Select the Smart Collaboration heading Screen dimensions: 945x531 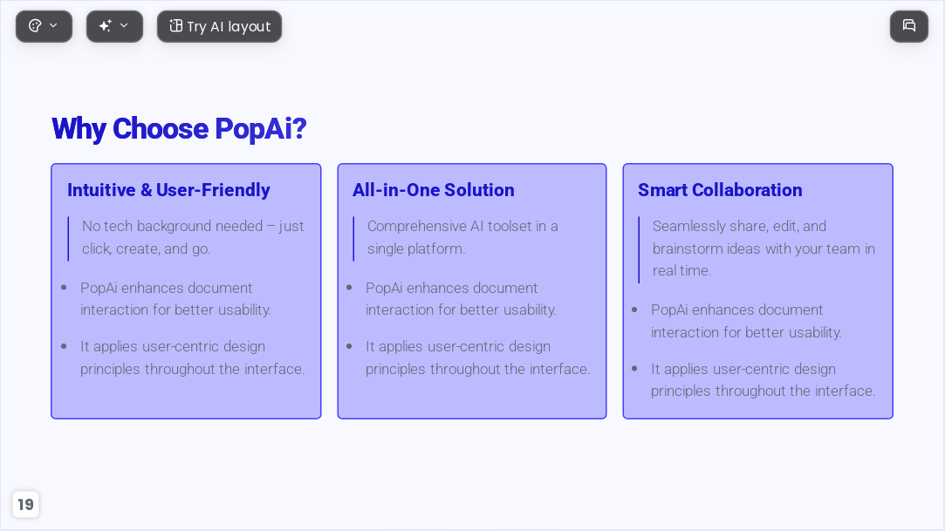point(720,190)
